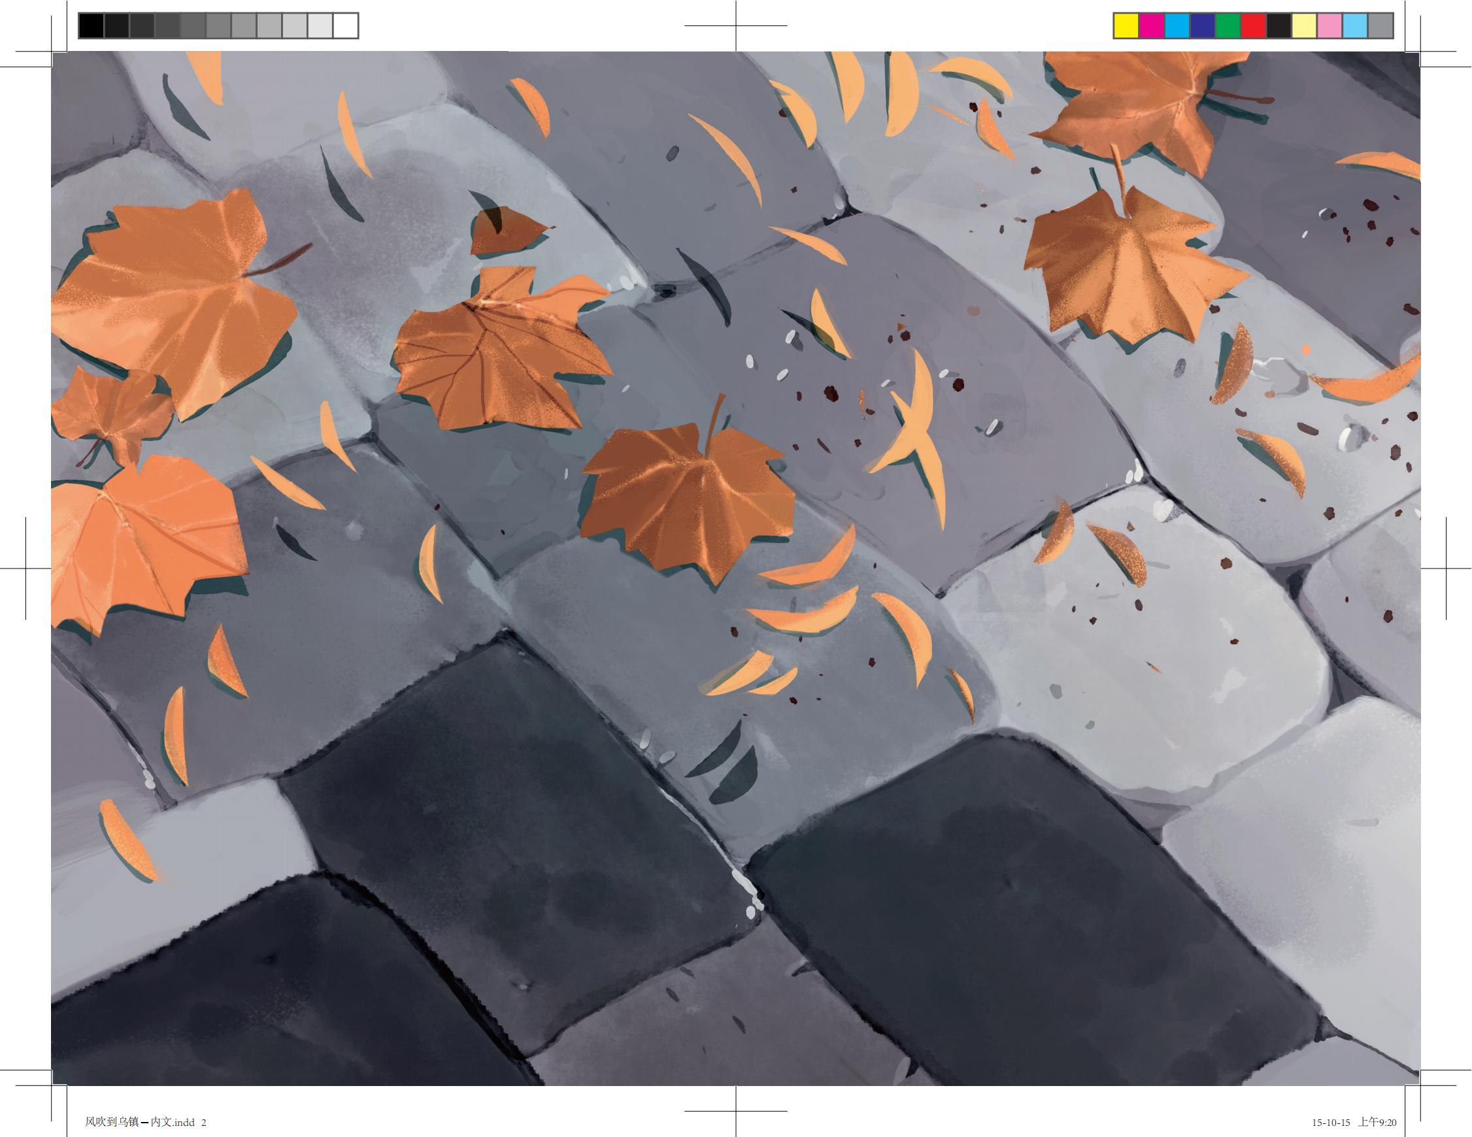Select the magenta color bar swatch
Screen dimensions: 1472x1137
pos(1152,26)
